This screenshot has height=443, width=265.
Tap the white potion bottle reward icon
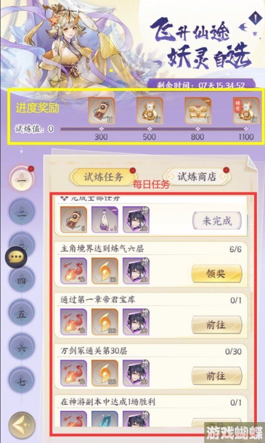click(x=105, y=220)
